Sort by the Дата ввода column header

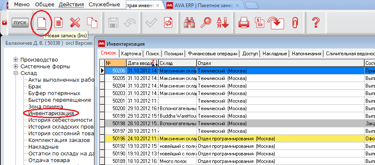(x=142, y=63)
